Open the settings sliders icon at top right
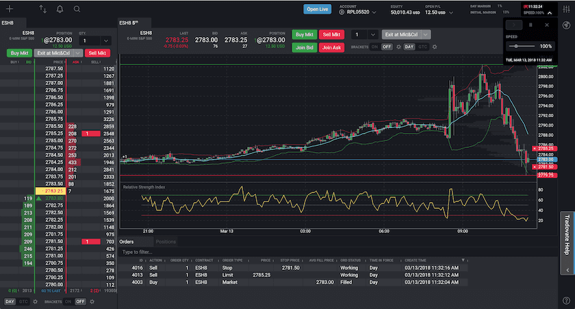The width and height of the screenshot is (575, 309). (x=566, y=10)
